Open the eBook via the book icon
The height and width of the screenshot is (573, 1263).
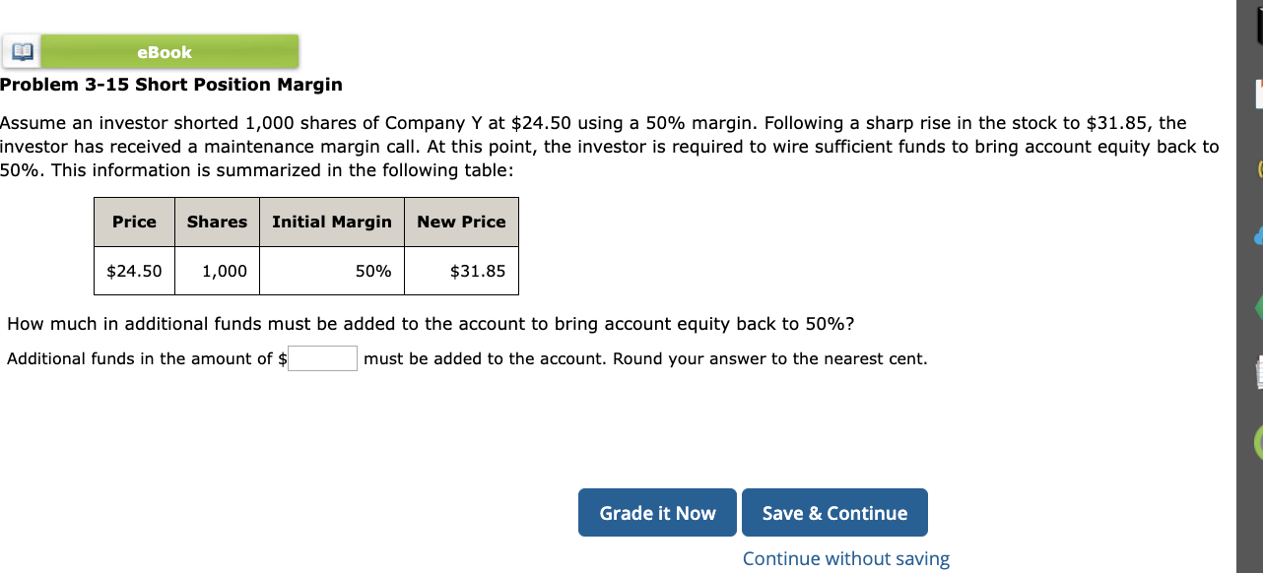[20, 51]
